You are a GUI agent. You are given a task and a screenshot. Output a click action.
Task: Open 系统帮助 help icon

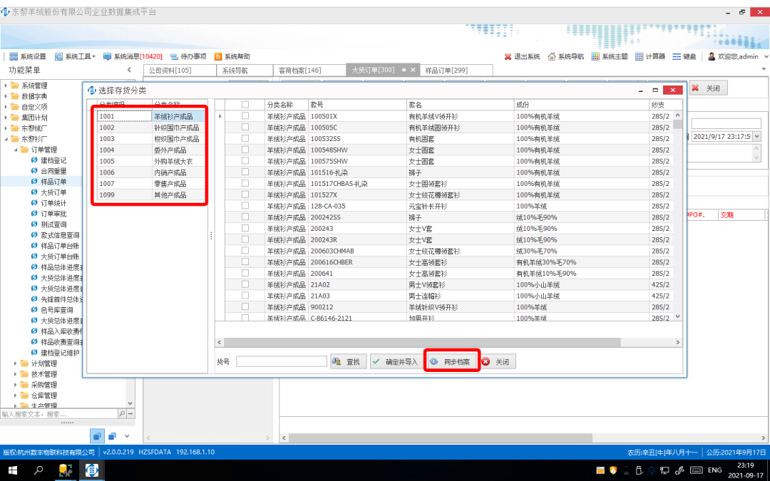[218, 56]
